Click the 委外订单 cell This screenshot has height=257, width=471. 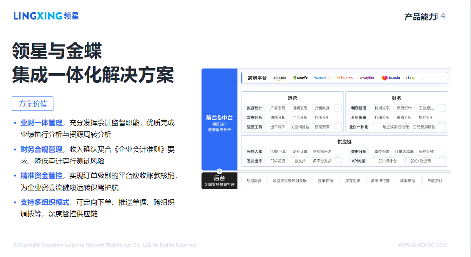point(300,151)
